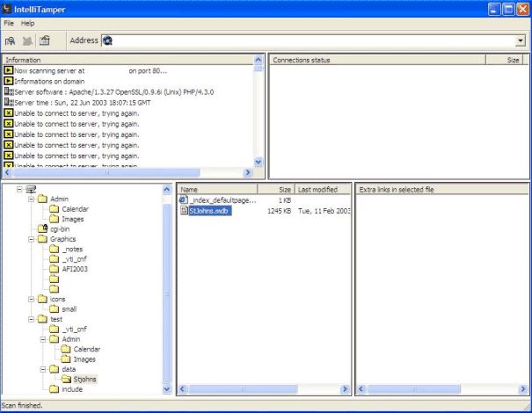This screenshot has height=413, width=532.
Task: Open the Help menu
Action: 27,23
